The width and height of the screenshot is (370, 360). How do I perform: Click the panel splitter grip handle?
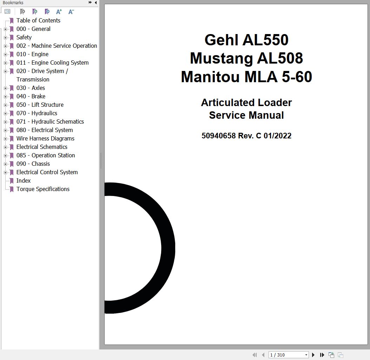point(101,161)
